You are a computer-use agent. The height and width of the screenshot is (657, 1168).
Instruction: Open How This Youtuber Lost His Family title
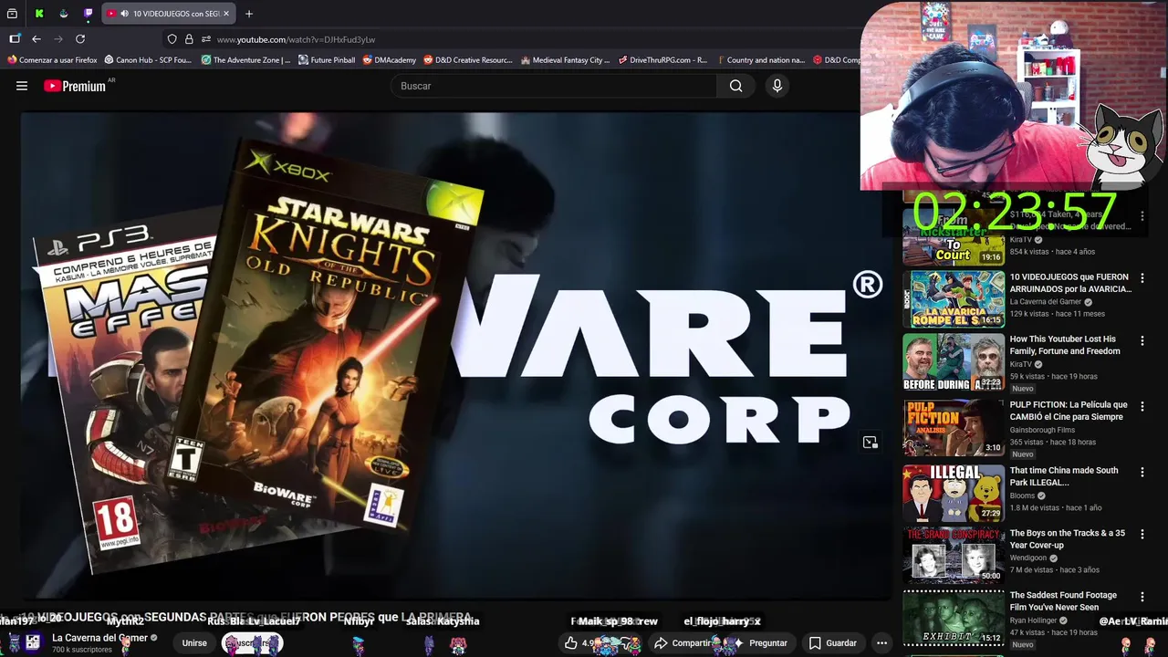coord(1064,345)
